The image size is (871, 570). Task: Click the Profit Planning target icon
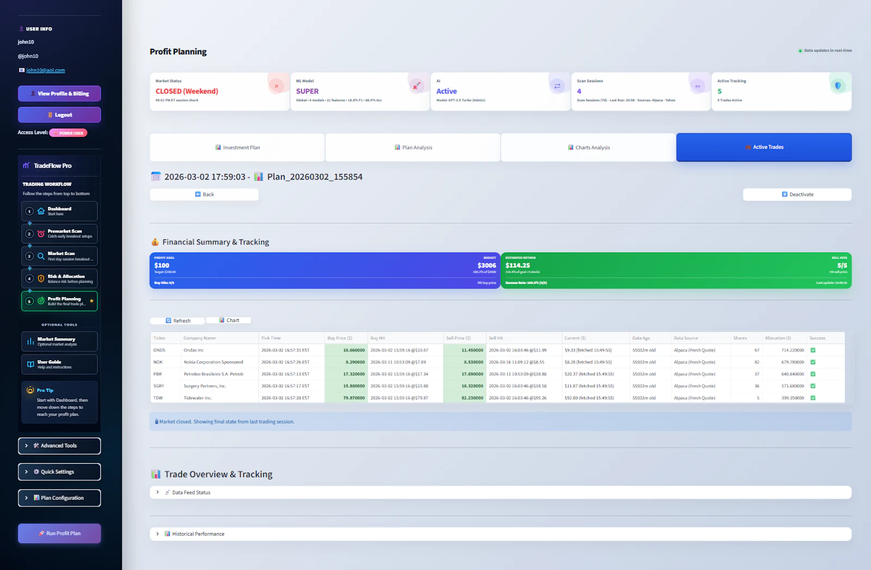41,301
